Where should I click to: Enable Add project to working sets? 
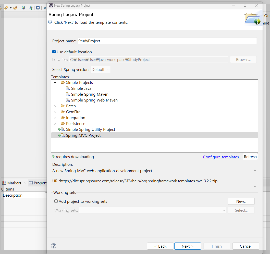(56, 201)
